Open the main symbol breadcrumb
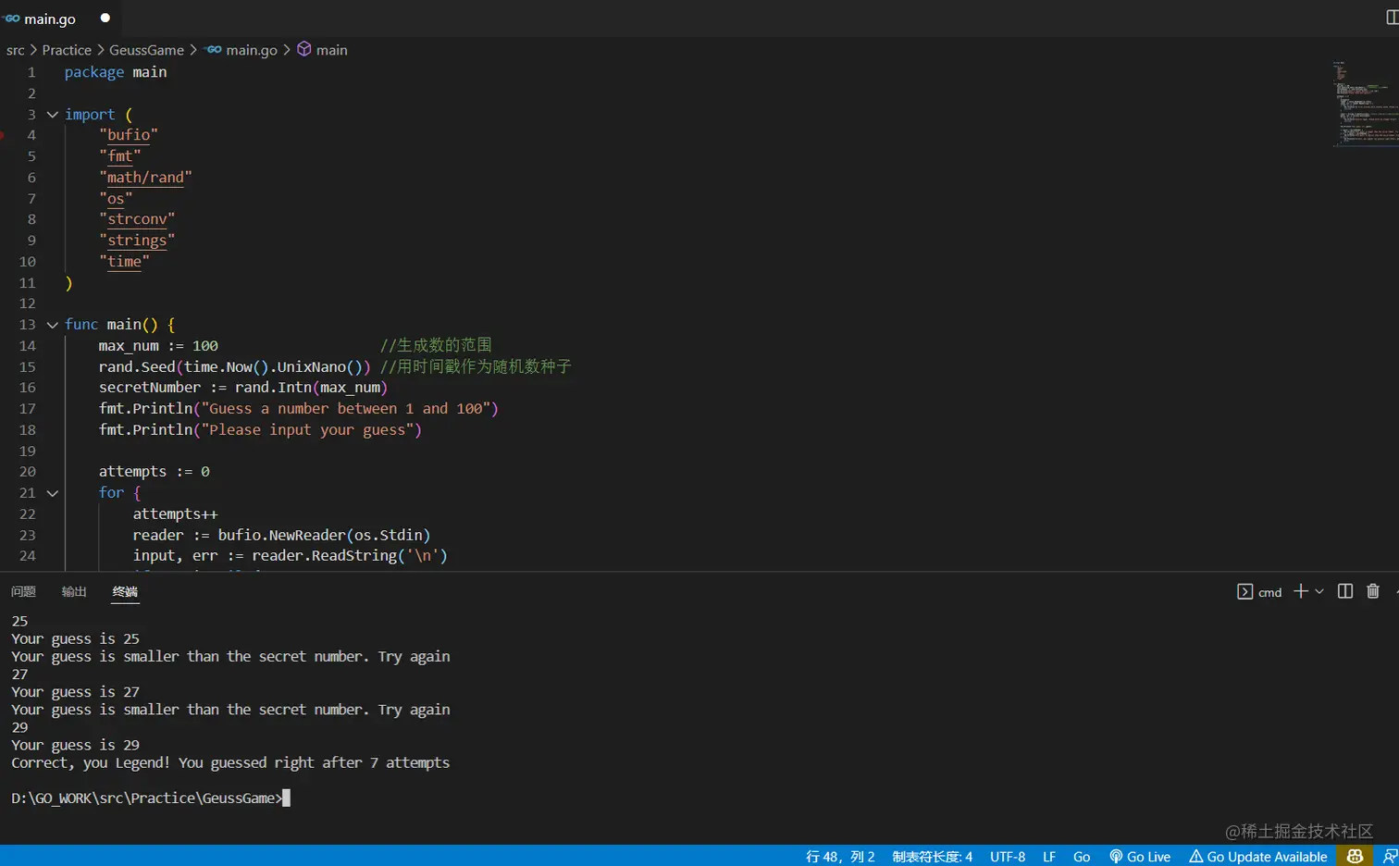The height and width of the screenshot is (866, 1399). coord(322,50)
